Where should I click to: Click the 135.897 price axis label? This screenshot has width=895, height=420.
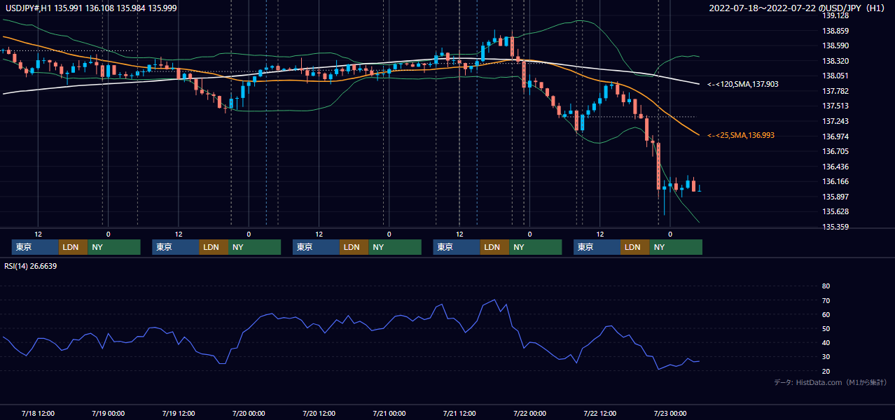click(x=835, y=197)
